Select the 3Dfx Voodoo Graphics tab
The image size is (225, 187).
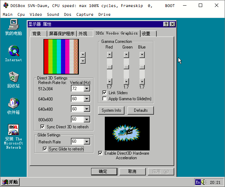pos(116,33)
